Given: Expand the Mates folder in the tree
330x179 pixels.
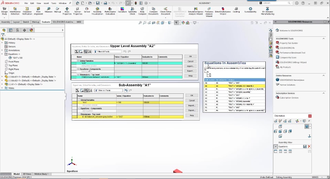Looking at the screenshot, I should 2,88.
